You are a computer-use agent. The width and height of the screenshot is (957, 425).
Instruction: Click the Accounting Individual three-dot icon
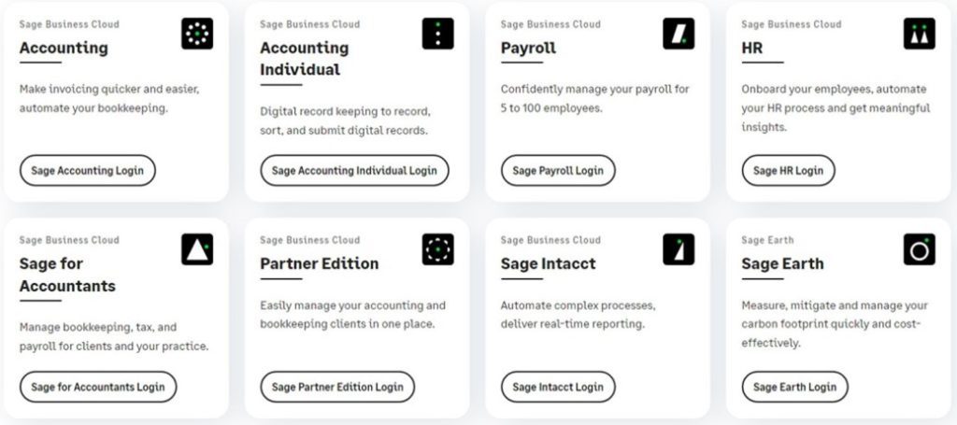[437, 34]
